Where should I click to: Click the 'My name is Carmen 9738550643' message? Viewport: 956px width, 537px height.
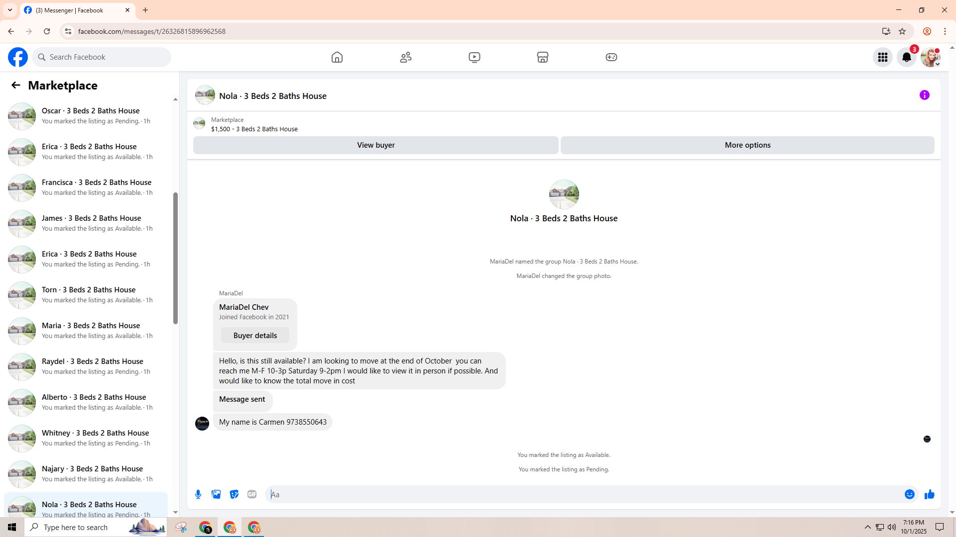273,422
